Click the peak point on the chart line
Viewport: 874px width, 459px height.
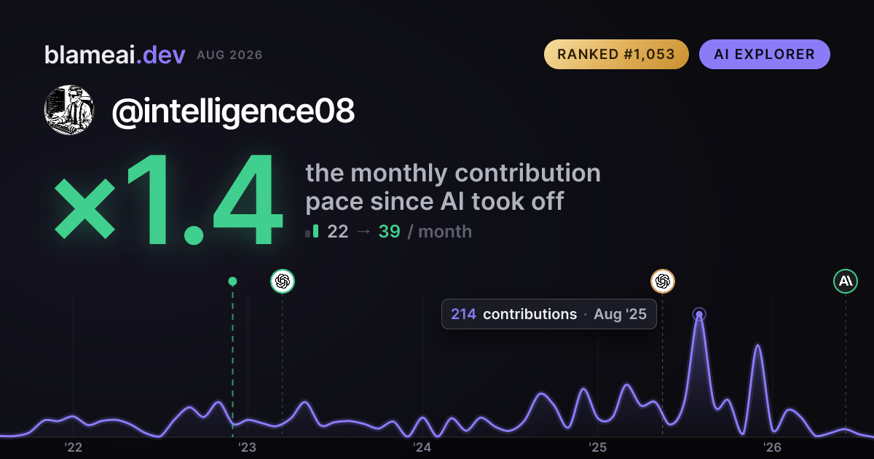(699, 315)
